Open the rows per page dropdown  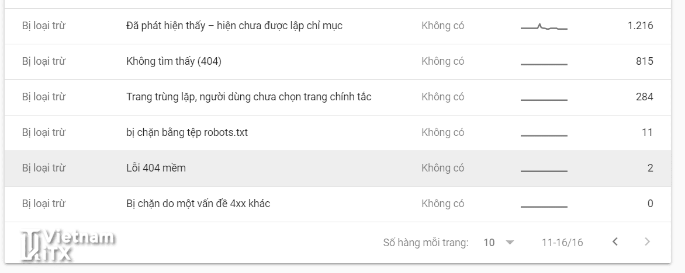509,243
